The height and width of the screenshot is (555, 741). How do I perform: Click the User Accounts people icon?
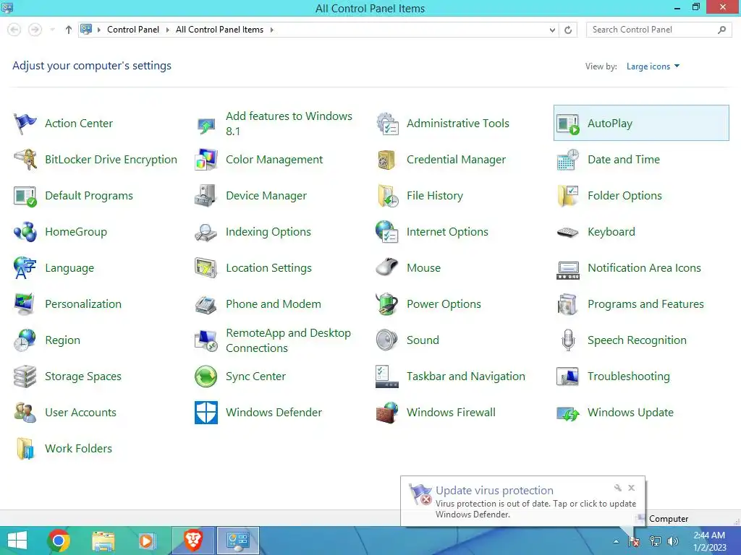(x=25, y=413)
